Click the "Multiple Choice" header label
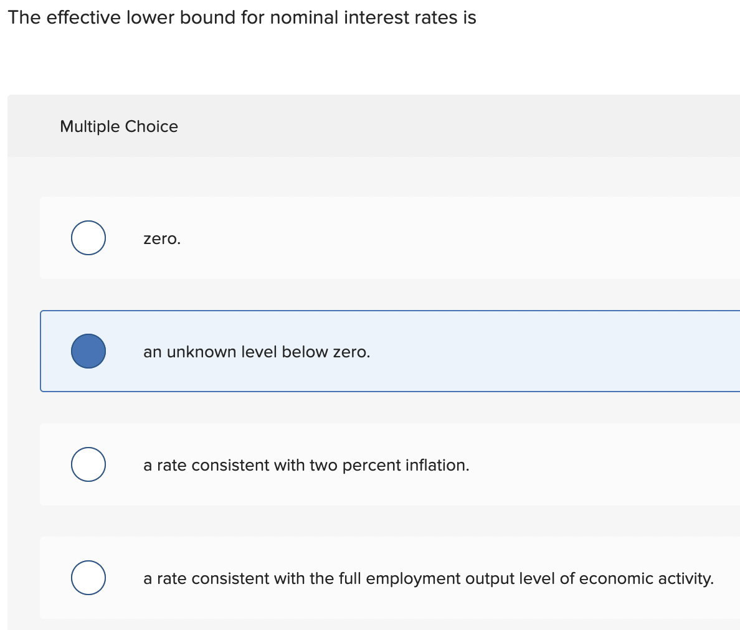 [119, 126]
